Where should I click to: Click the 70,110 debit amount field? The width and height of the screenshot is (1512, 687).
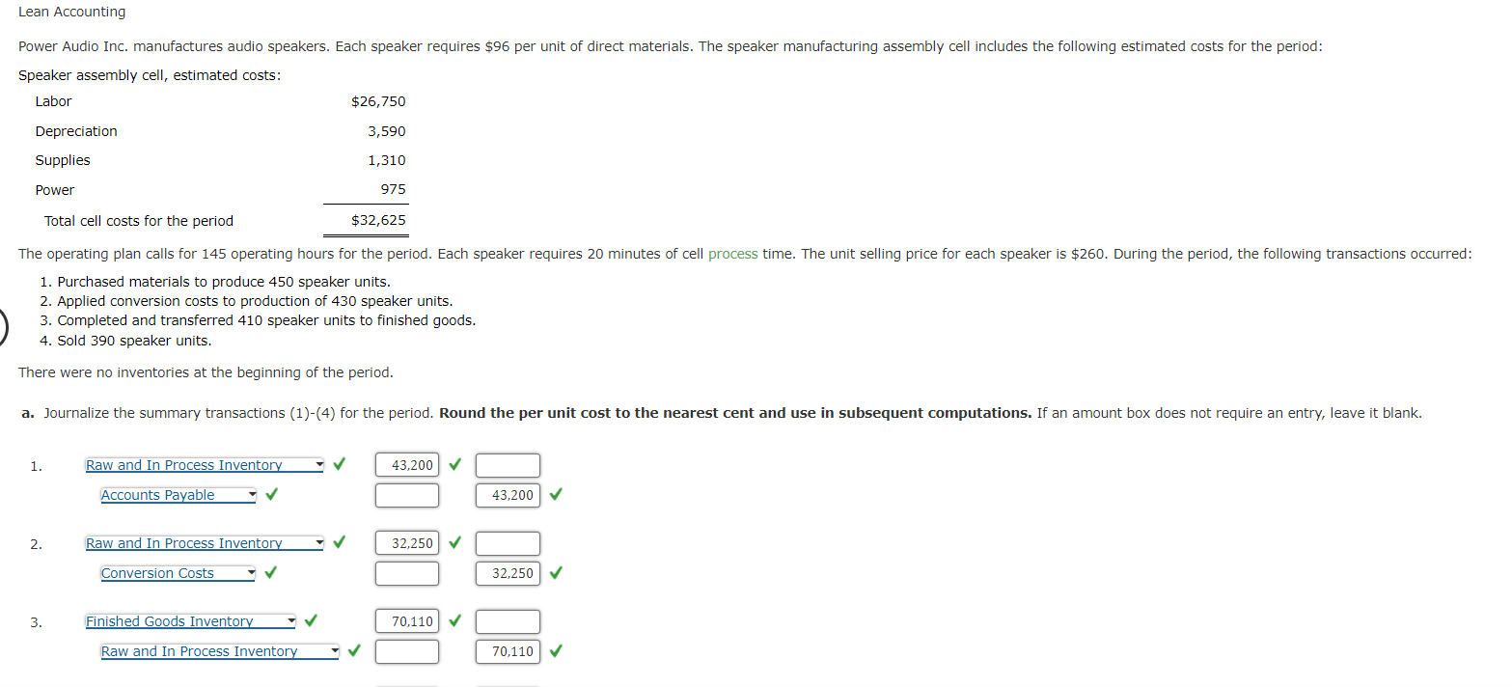(x=406, y=620)
